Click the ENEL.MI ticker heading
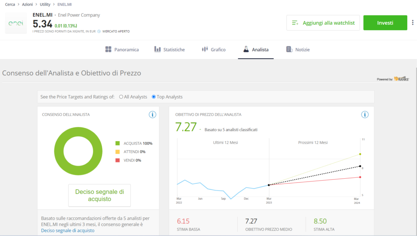Image resolution: width=417 pixels, height=236 pixels. tap(42, 15)
